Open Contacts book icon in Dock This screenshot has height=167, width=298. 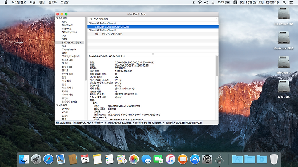(73, 159)
